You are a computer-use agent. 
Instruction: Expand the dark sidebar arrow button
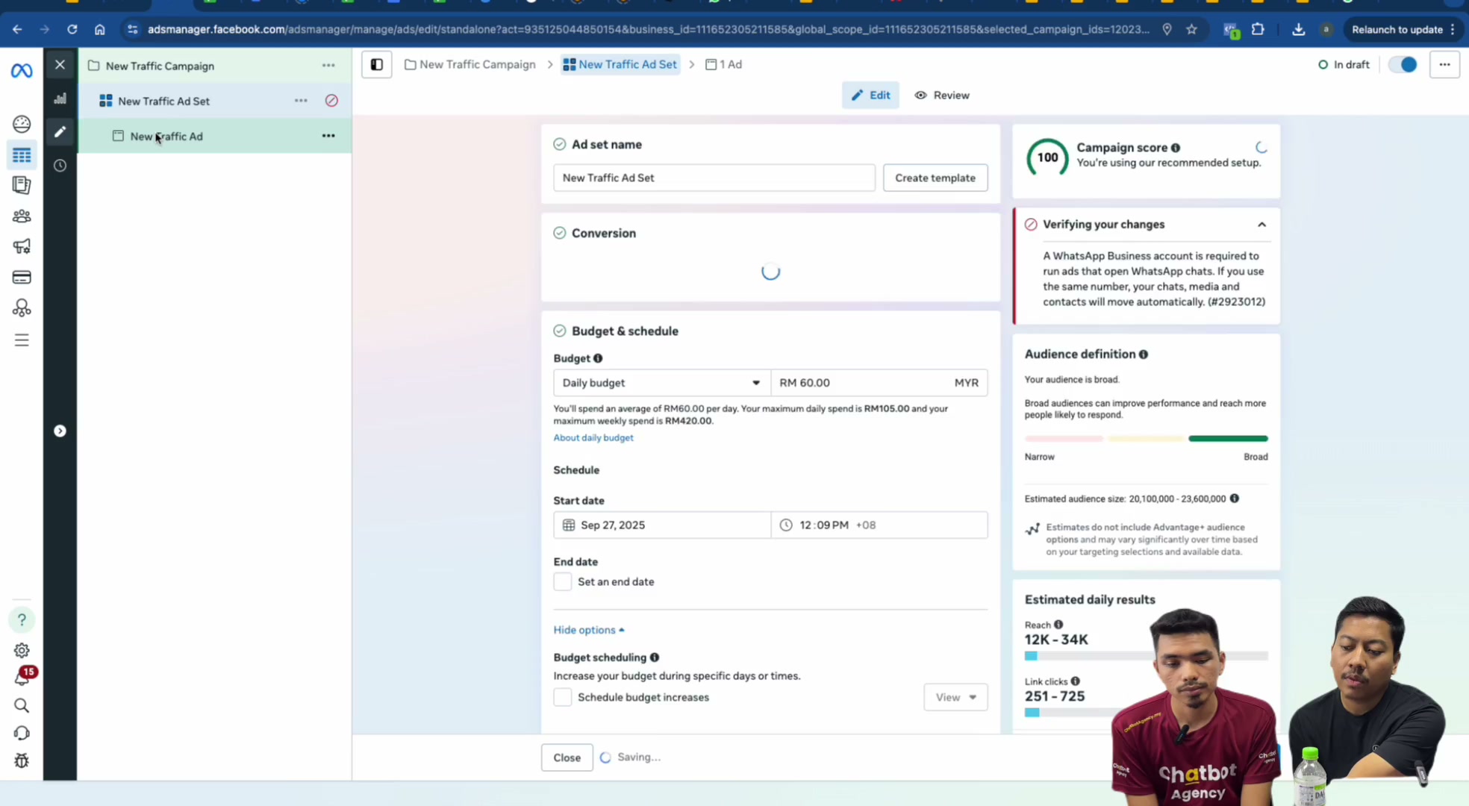(60, 431)
